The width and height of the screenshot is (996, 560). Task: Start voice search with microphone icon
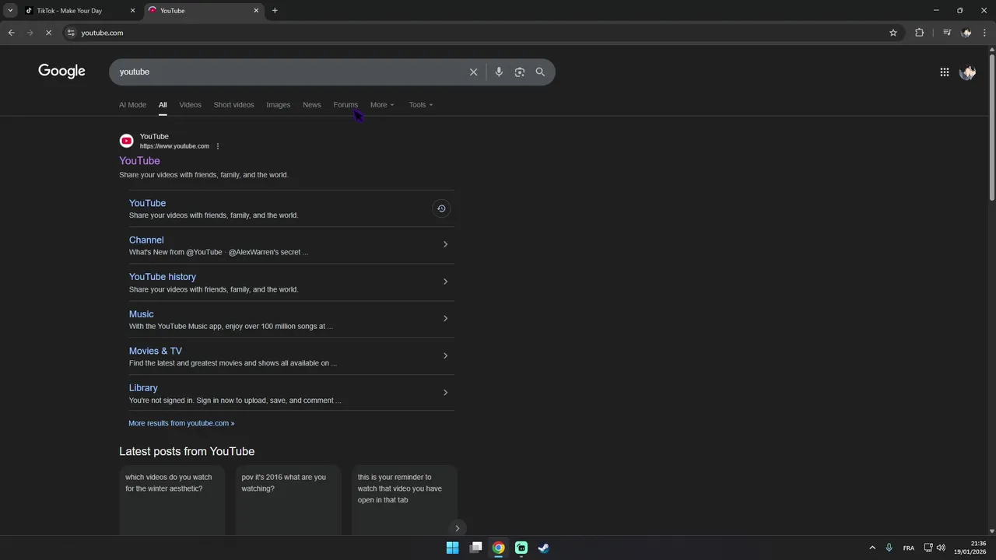pyautogui.click(x=499, y=72)
